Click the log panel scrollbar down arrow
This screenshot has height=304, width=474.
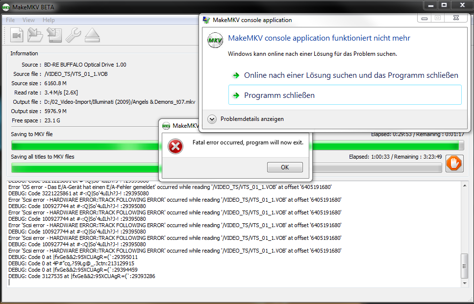pos(465,283)
